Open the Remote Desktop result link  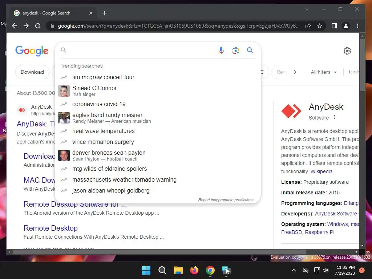pos(50,228)
